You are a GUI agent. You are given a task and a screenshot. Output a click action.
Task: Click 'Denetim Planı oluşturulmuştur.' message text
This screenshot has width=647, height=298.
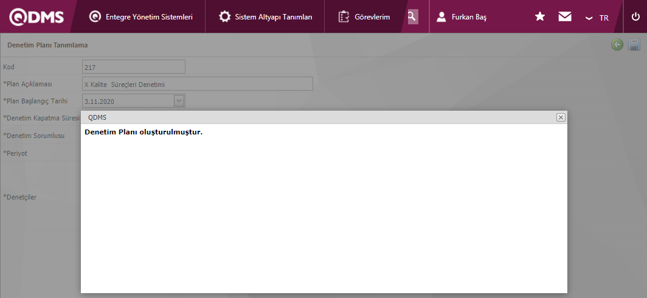click(x=144, y=133)
